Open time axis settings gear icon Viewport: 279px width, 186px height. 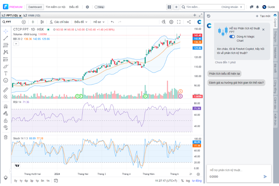point(198,174)
